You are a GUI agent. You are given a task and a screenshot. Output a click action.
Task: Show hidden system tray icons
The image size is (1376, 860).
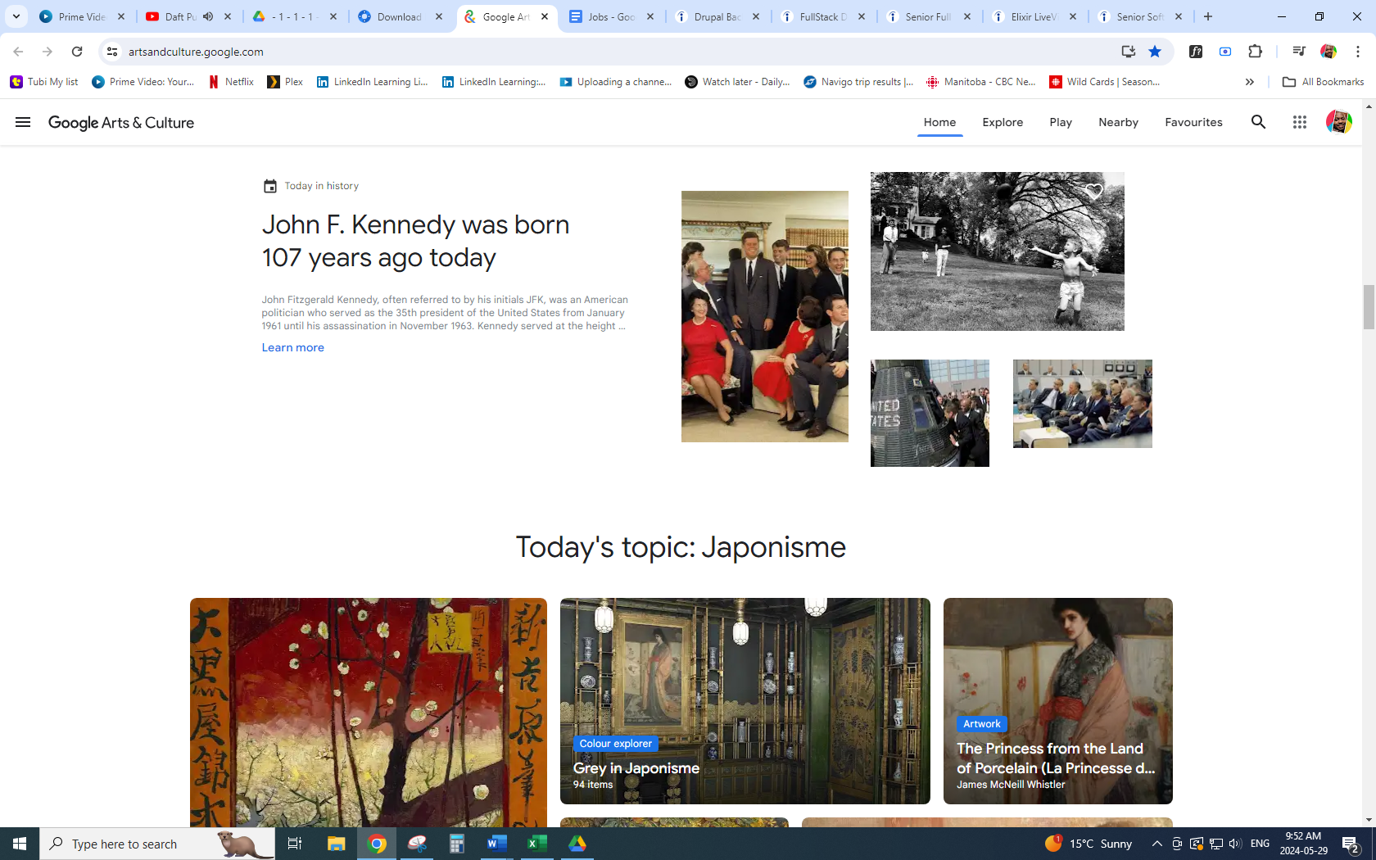pyautogui.click(x=1156, y=844)
